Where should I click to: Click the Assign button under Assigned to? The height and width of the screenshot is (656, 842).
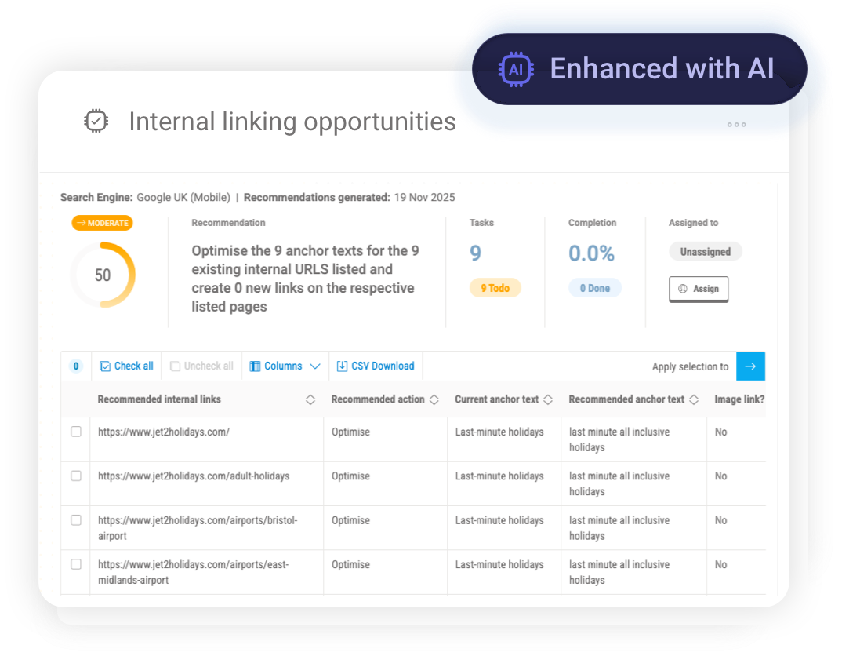pyautogui.click(x=698, y=289)
